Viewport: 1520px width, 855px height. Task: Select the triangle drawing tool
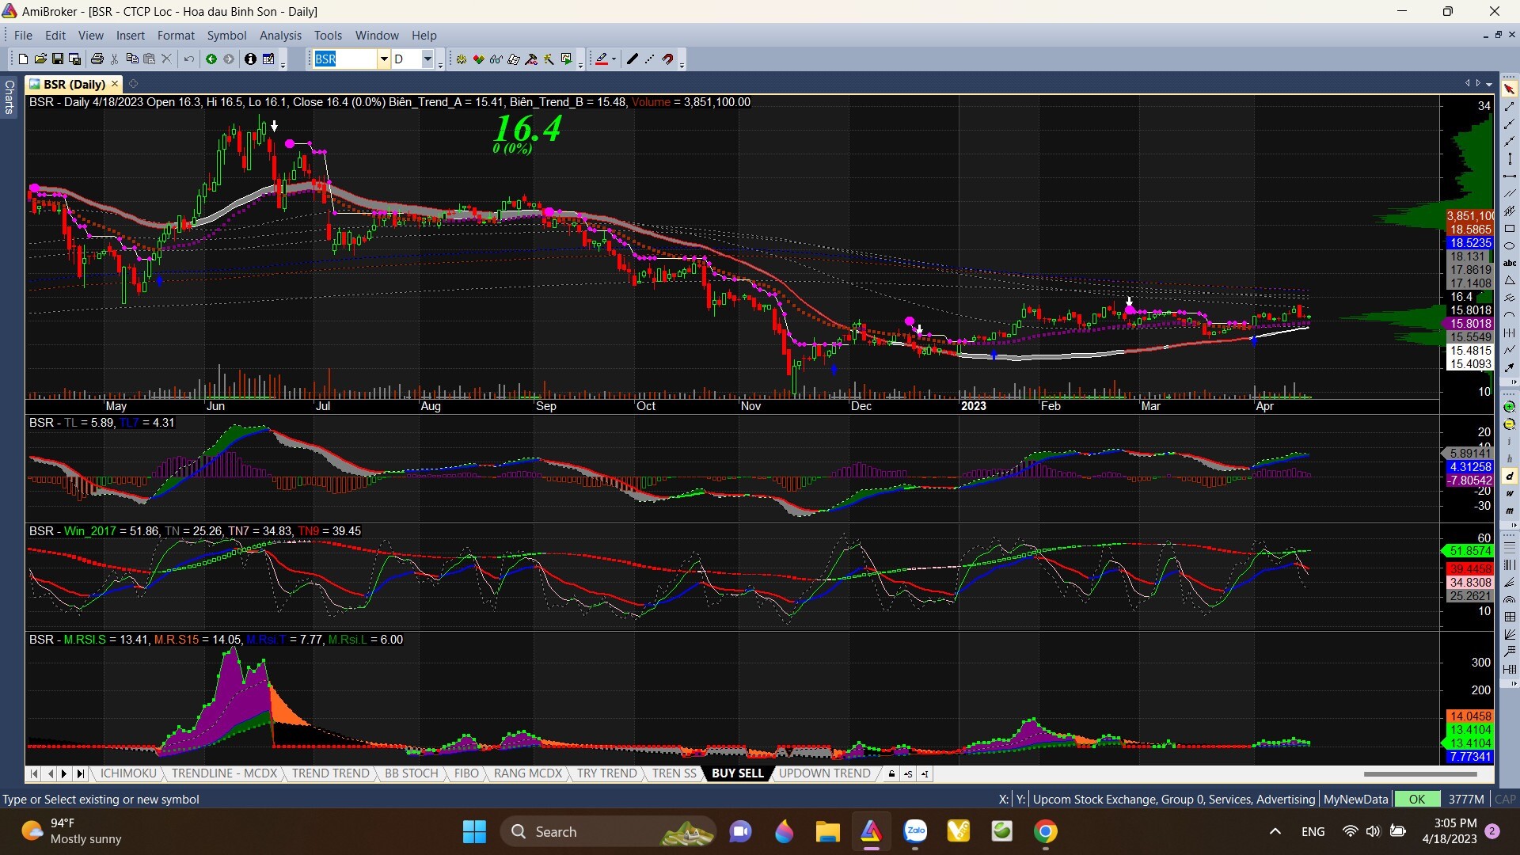1510,281
